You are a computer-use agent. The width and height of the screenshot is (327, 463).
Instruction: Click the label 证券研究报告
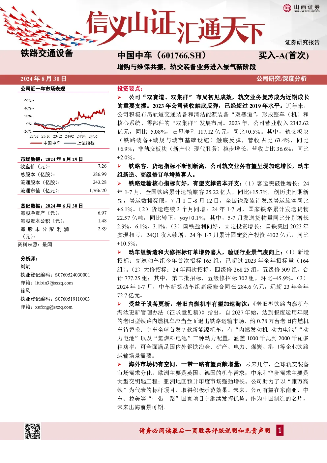point(302,42)
